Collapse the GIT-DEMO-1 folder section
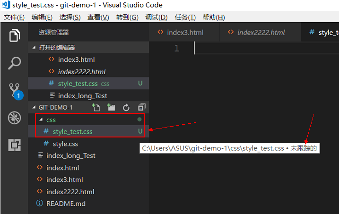The width and height of the screenshot is (339, 214). tap(34, 107)
